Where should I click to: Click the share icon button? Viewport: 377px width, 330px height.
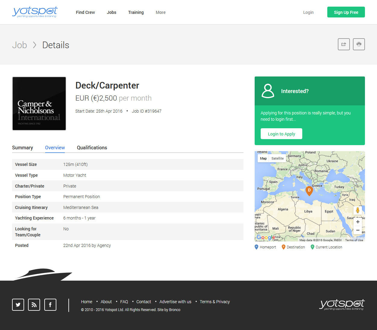[x=344, y=44]
